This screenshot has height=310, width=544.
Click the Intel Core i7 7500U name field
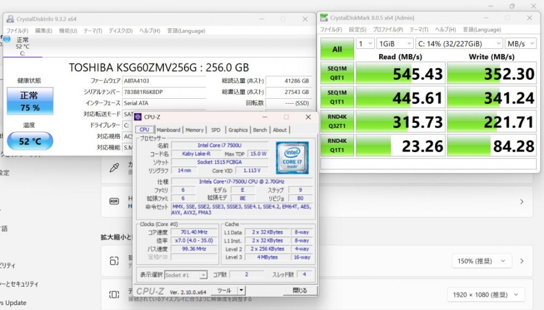(220, 145)
